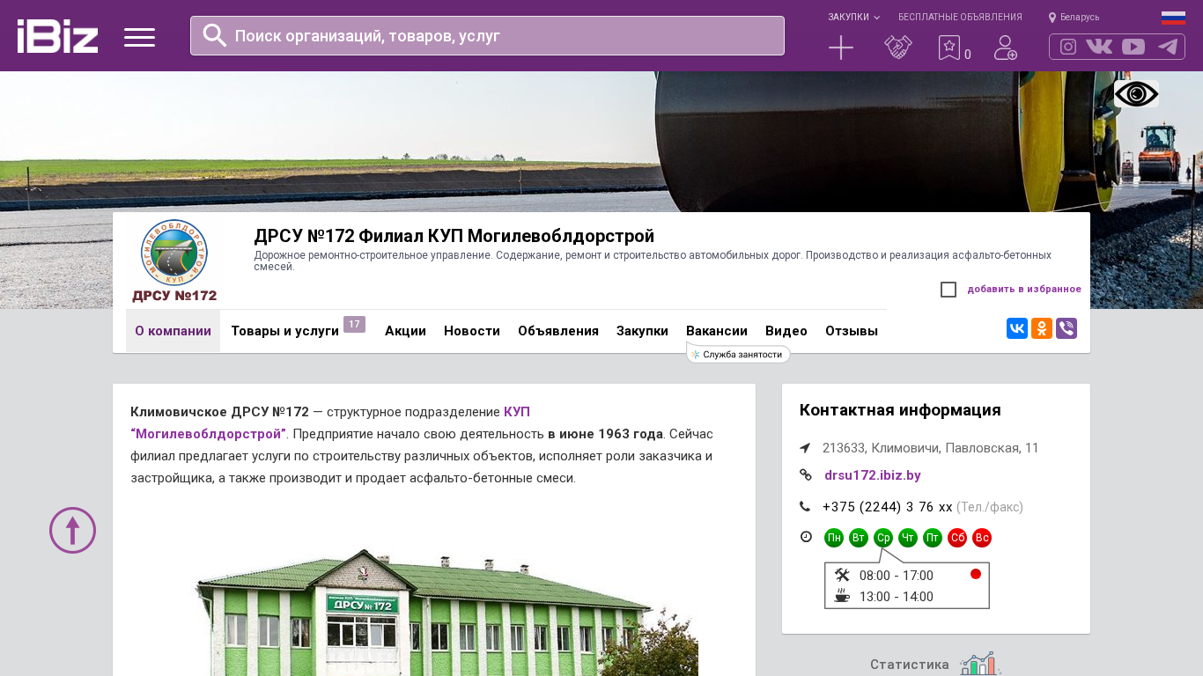Screen dimensions: 1203x676
Task: Open the handshake partners icon
Action: click(x=898, y=48)
